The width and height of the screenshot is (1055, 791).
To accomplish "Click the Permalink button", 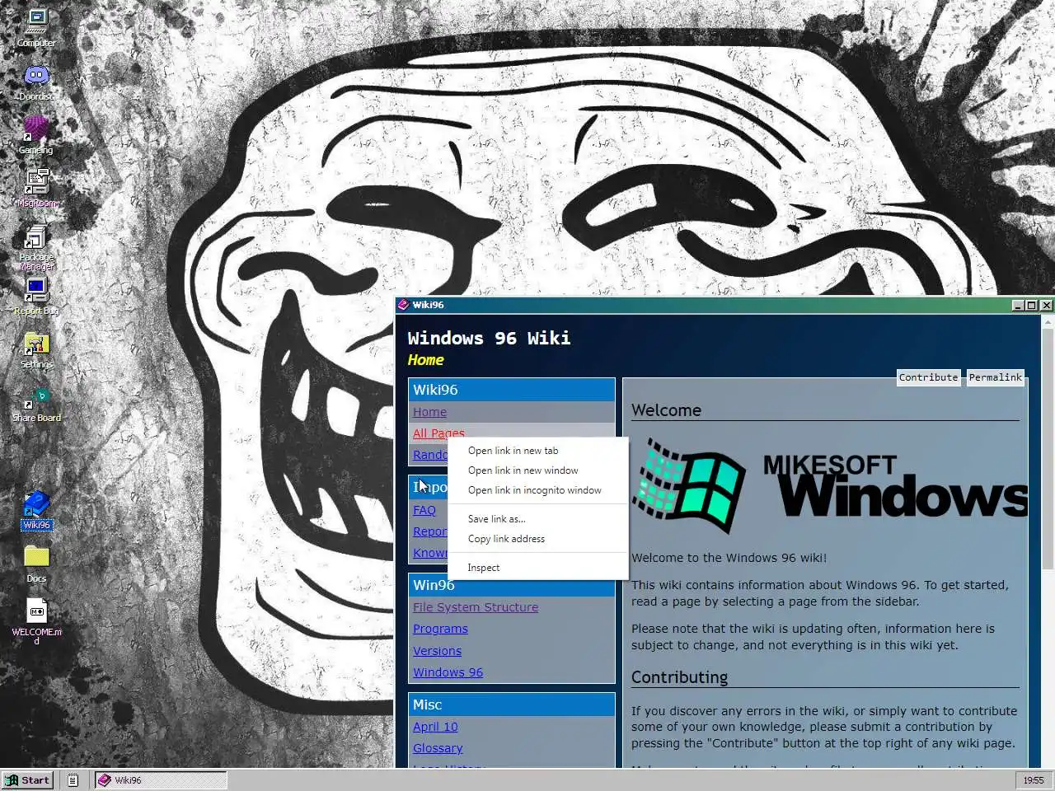I will coord(995,377).
